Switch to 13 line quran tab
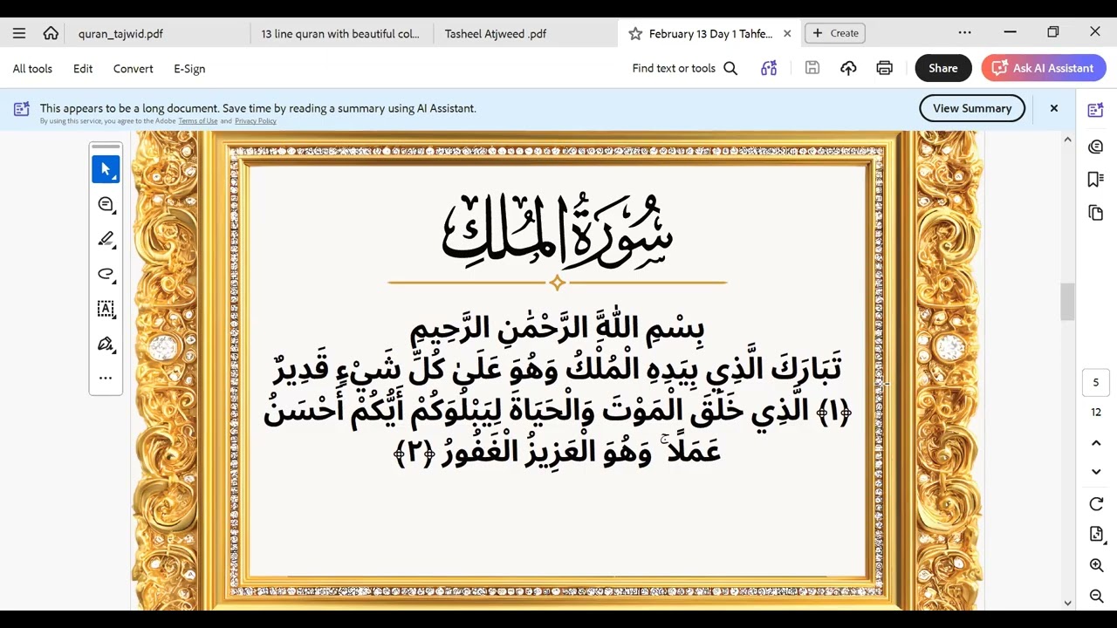Screen dimensions: 1117x628 tap(340, 34)
